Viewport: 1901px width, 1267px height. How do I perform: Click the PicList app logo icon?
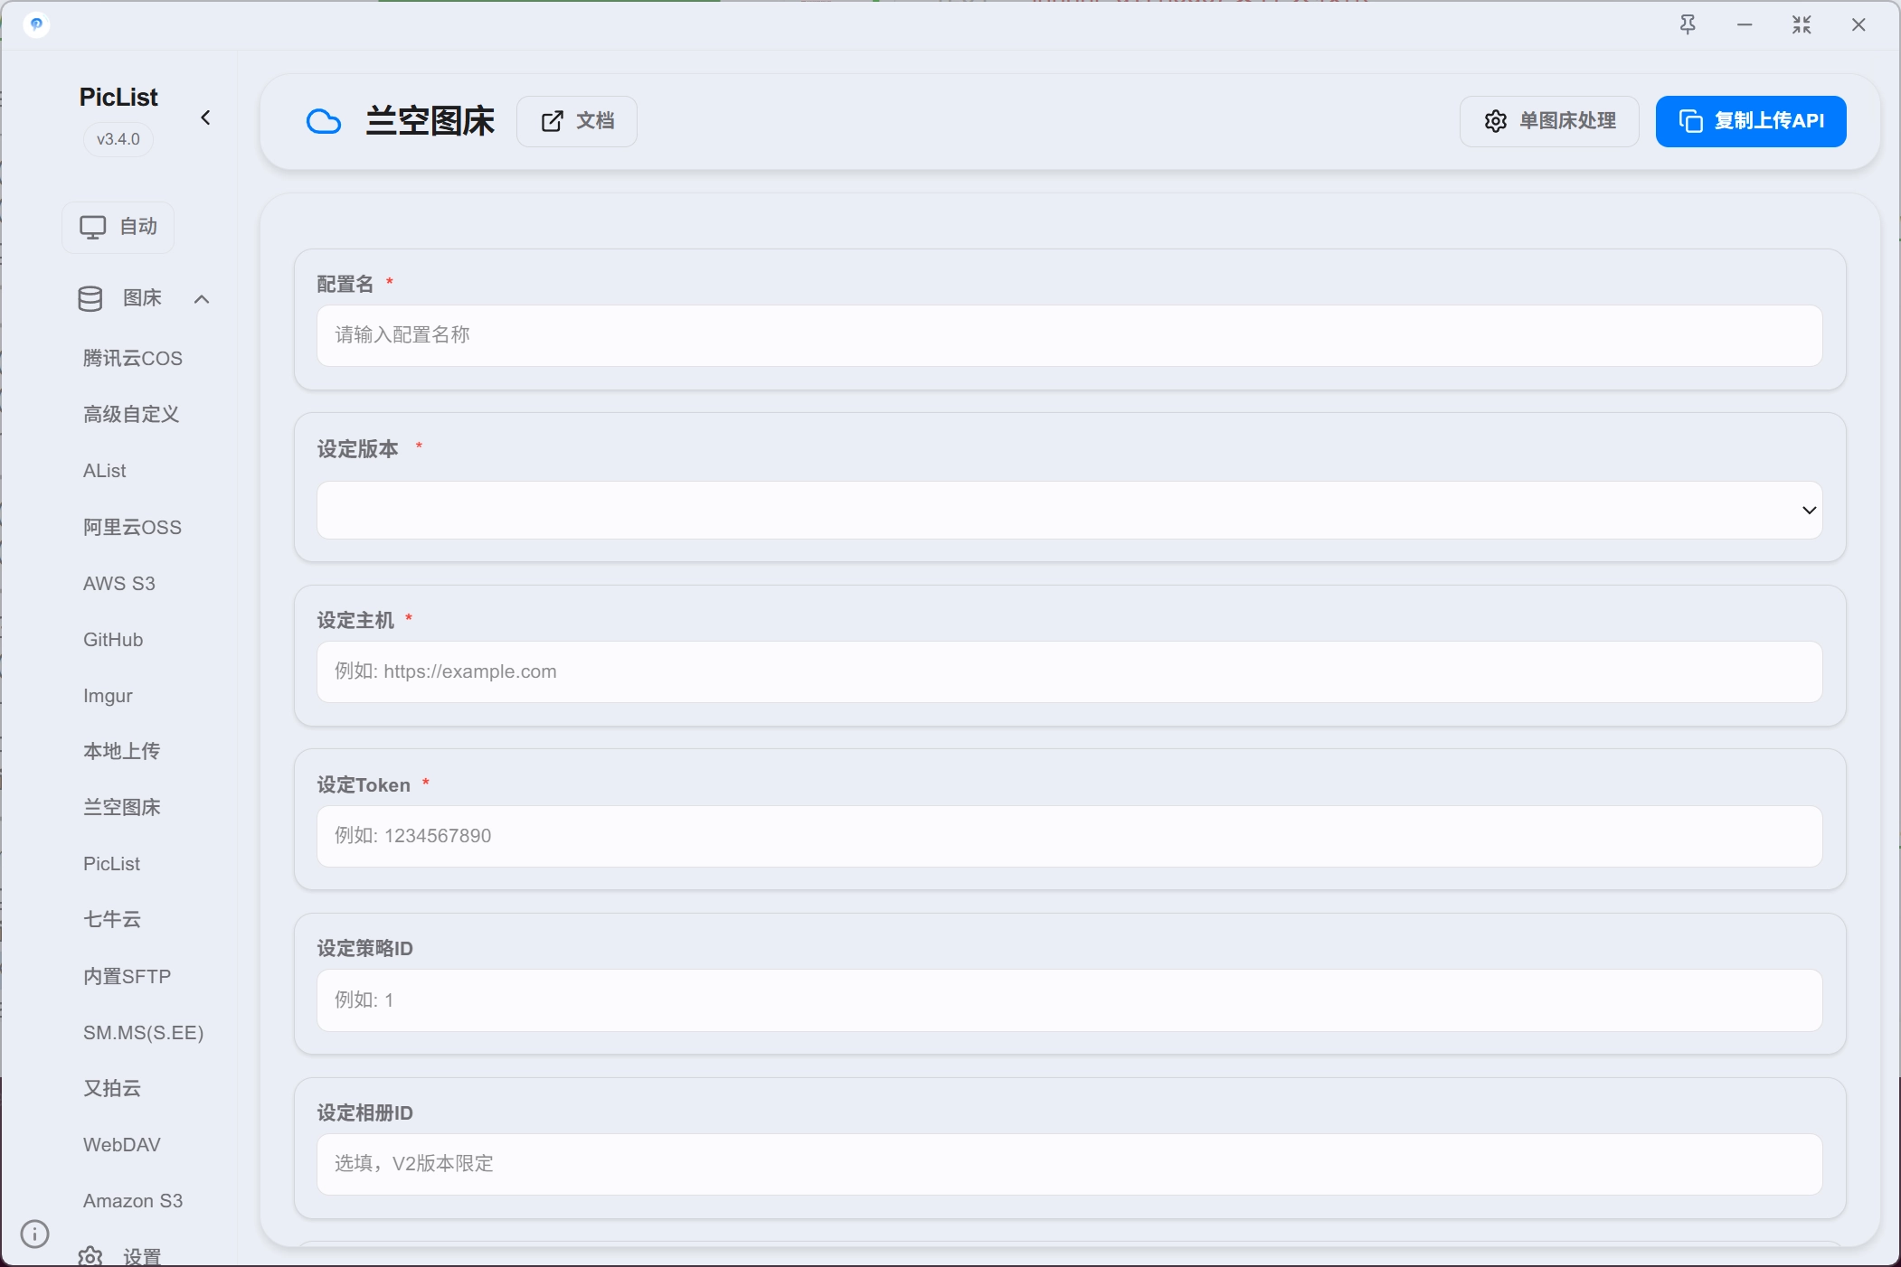pyautogui.click(x=36, y=24)
